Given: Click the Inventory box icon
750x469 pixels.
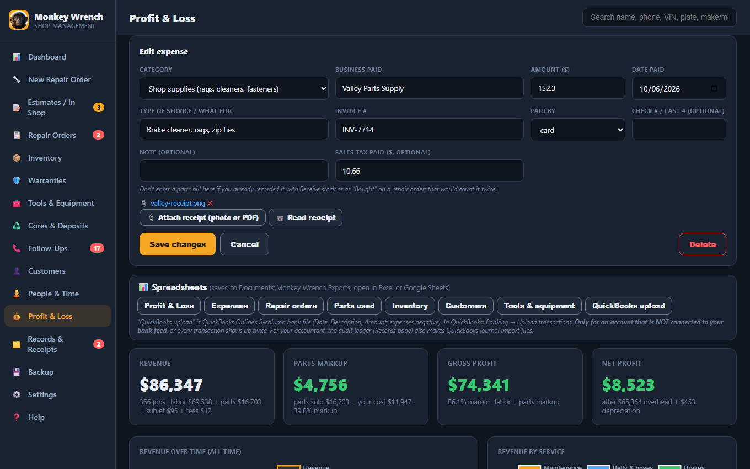Looking at the screenshot, I should click(x=17, y=158).
